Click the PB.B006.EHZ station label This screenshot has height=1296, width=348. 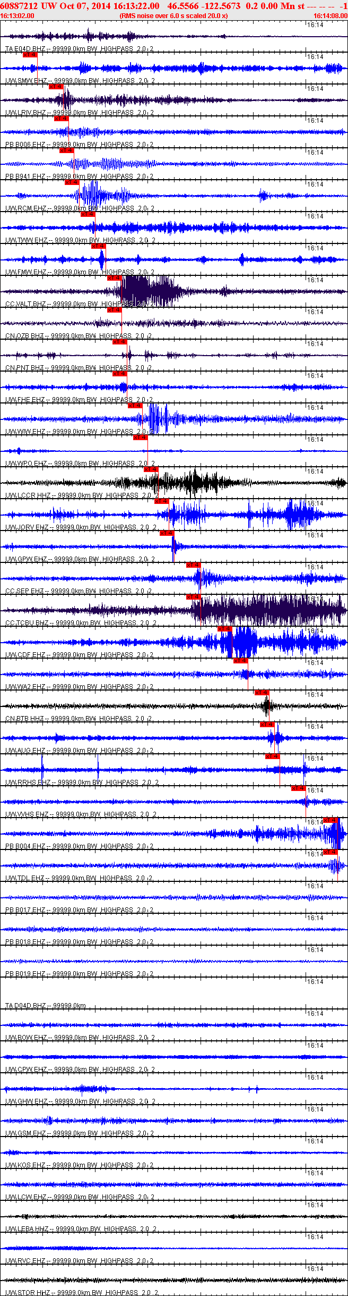[x=25, y=145]
